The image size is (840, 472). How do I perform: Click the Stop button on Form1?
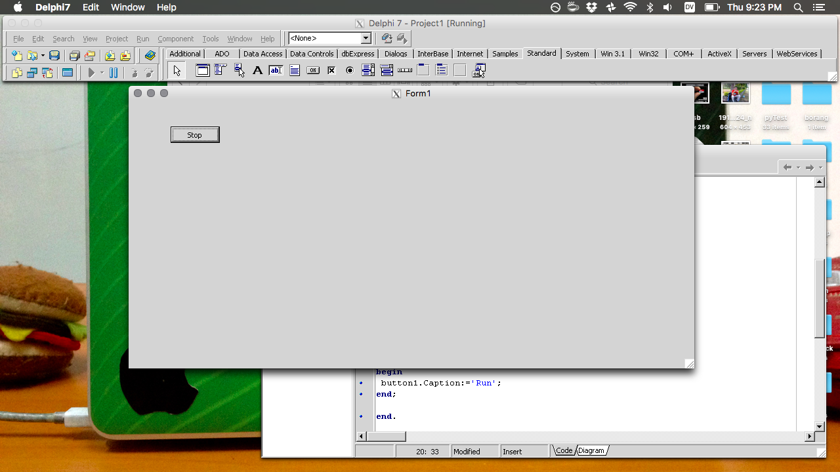click(x=195, y=134)
